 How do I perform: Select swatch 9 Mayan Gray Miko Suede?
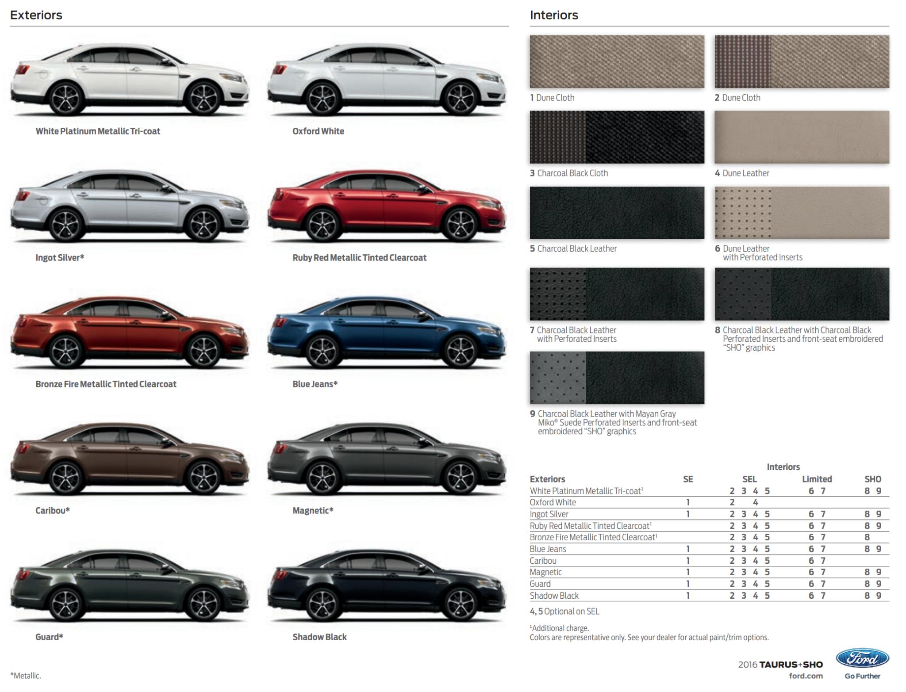(x=617, y=378)
